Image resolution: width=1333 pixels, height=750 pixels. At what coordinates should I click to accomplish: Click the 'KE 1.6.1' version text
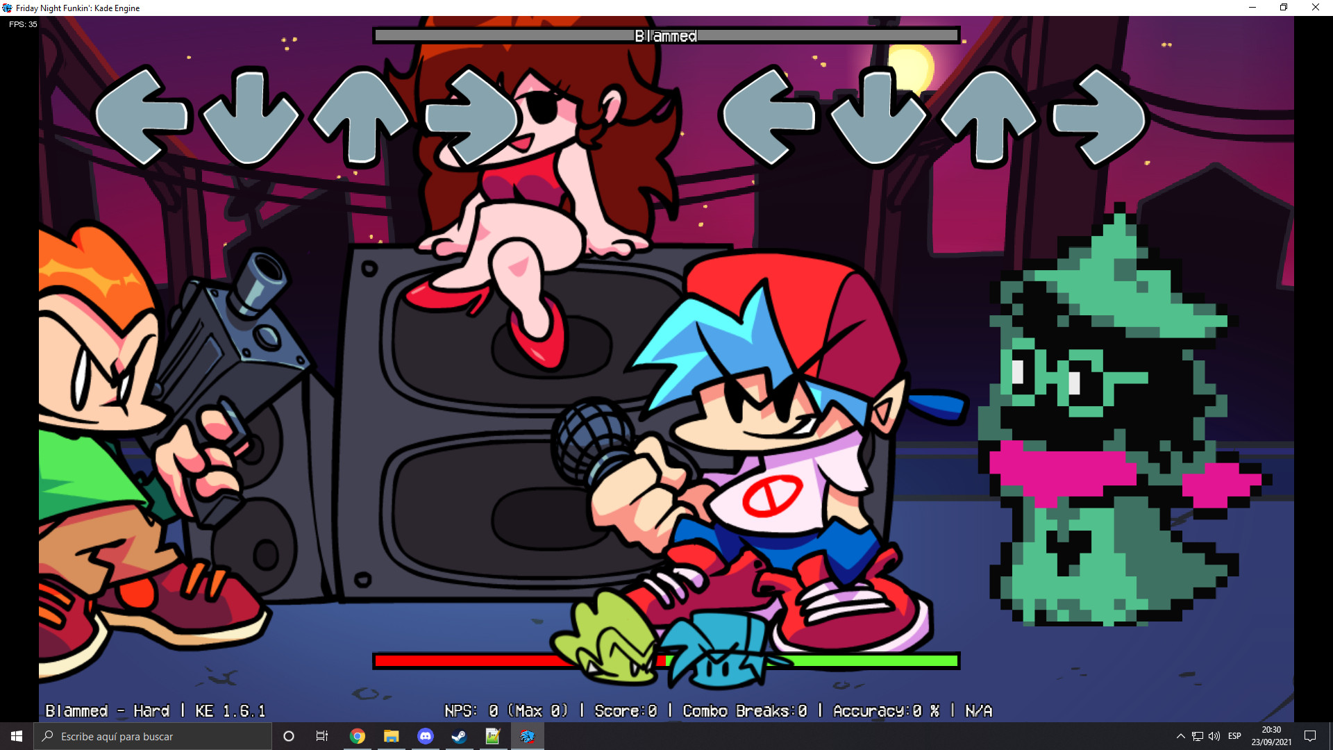[230, 710]
